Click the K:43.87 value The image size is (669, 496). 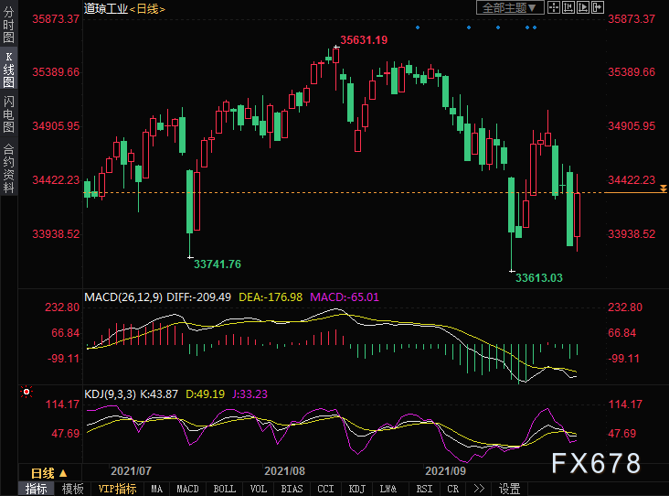pyautogui.click(x=159, y=394)
